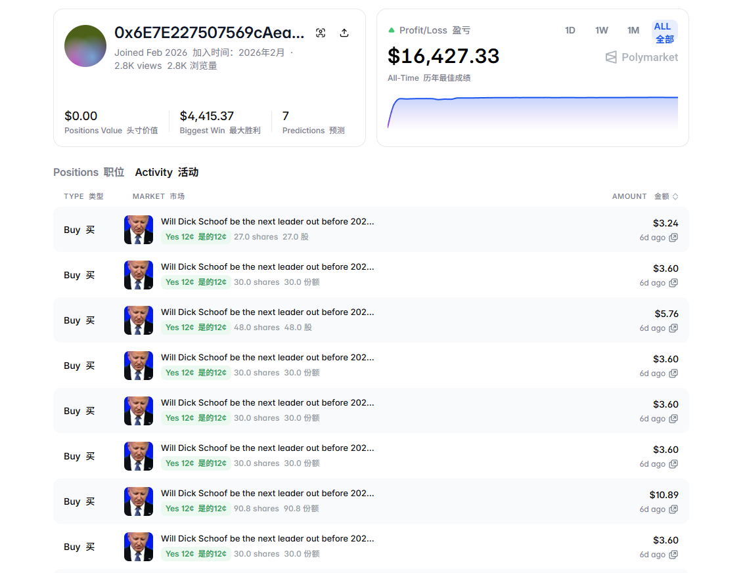Image resolution: width=745 pixels, height=573 pixels.
Task: Sort activity by the Amount column arrow
Action: (675, 196)
